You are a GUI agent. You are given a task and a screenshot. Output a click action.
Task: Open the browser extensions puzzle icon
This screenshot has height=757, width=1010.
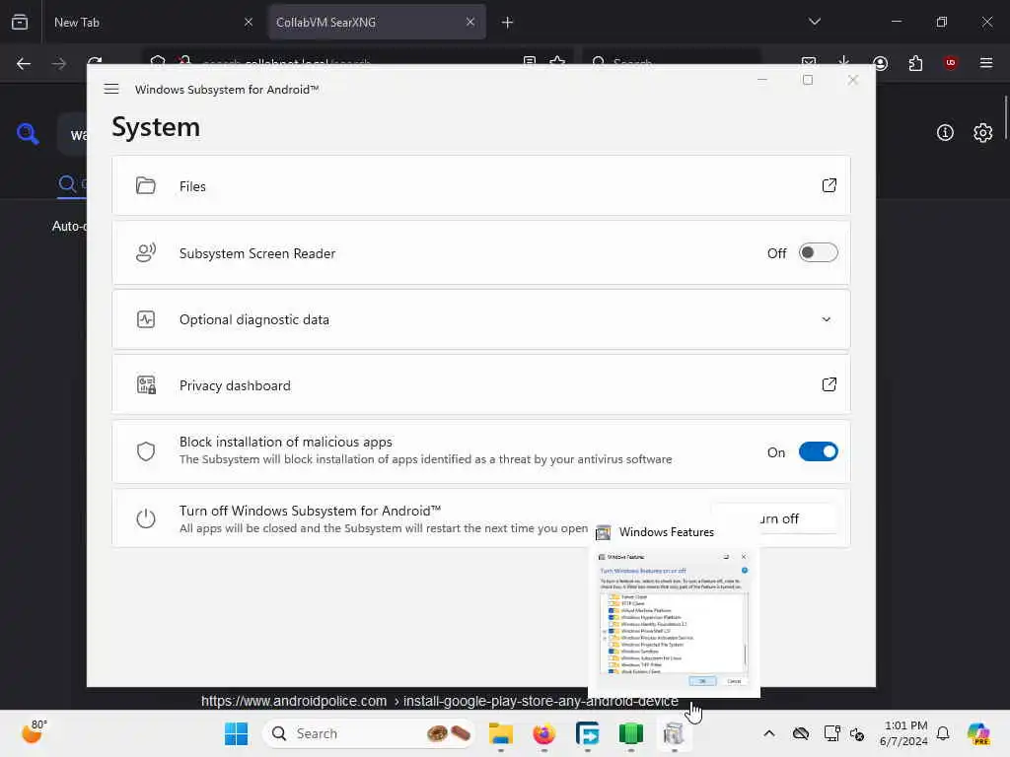pos(915,63)
